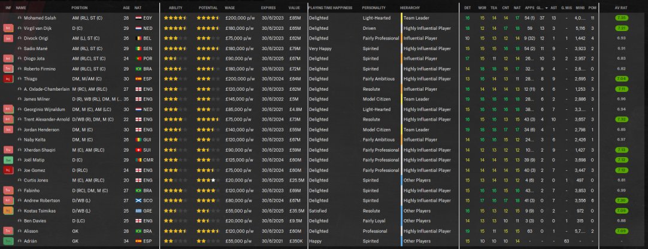This screenshot has width=648, height=249.
Task: Click the Int badge on Georginio Wijnaldum's row
Action: point(8,109)
